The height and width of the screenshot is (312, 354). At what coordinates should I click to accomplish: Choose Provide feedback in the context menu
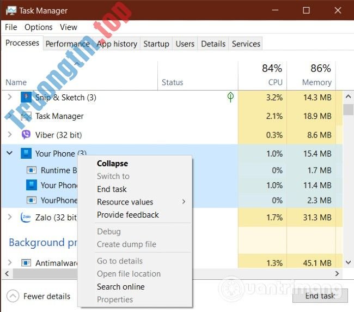135,215
